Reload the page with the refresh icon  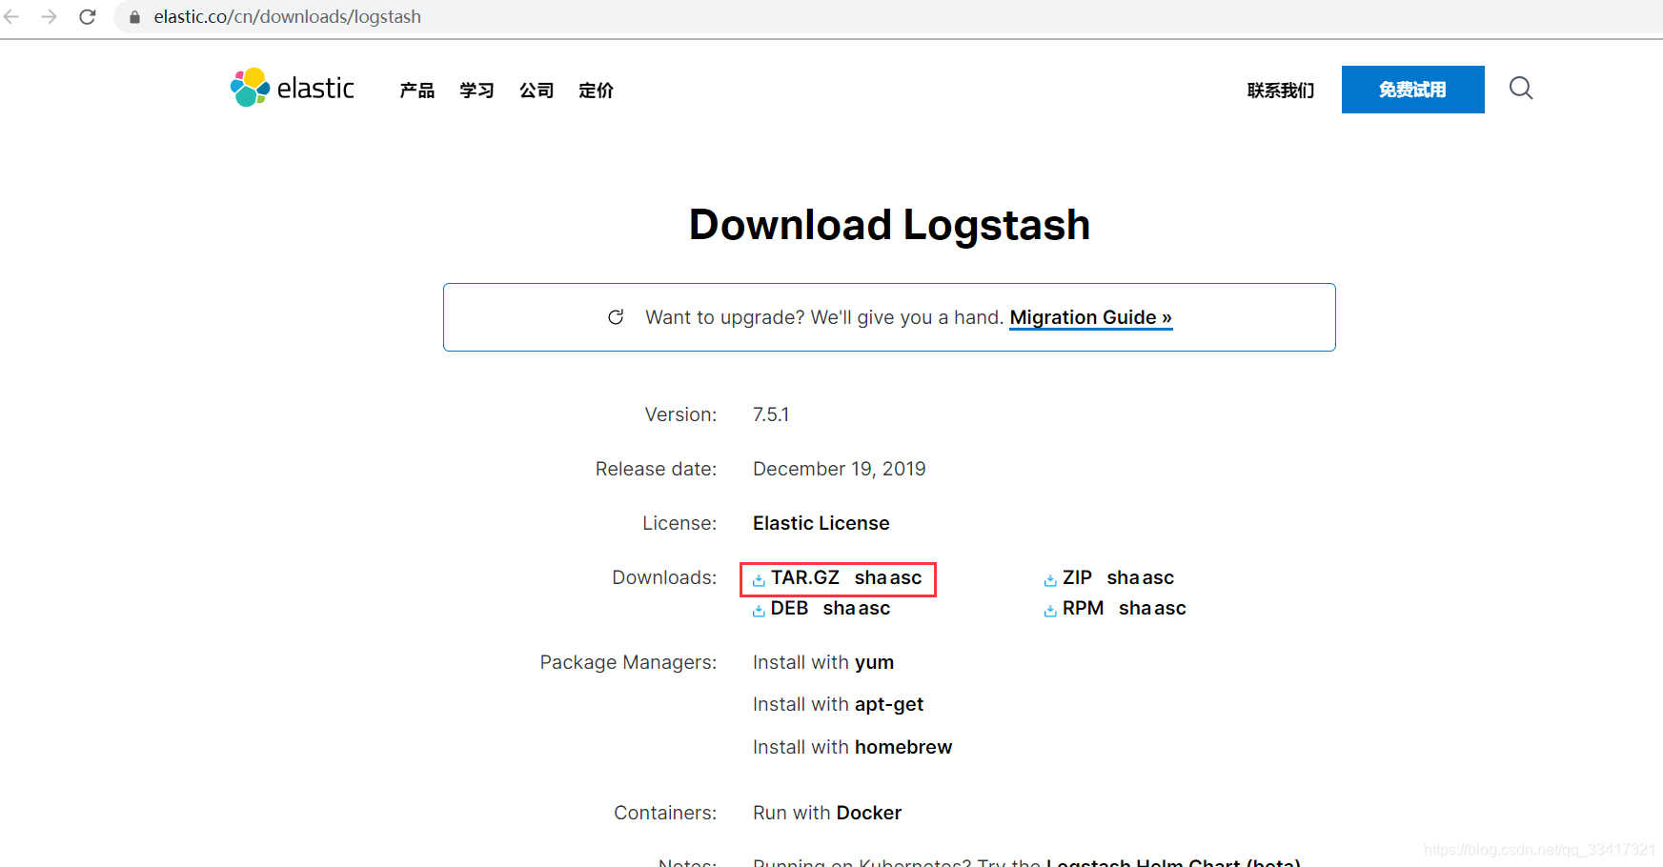pos(87,17)
